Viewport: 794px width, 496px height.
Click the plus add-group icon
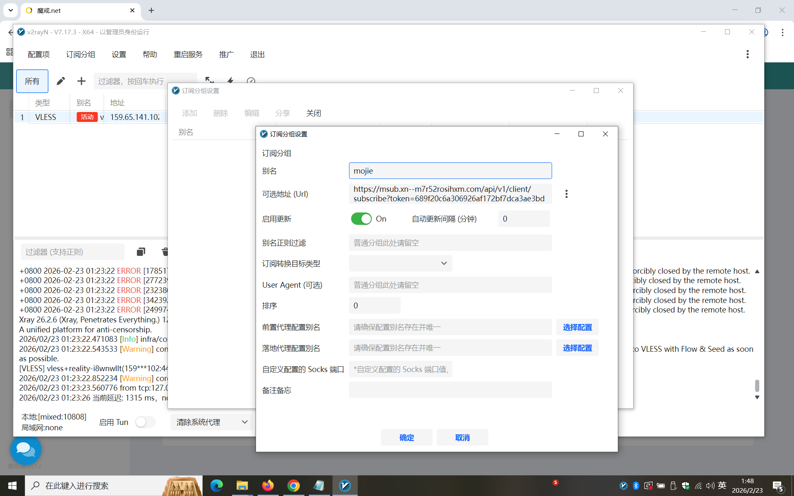click(x=81, y=81)
